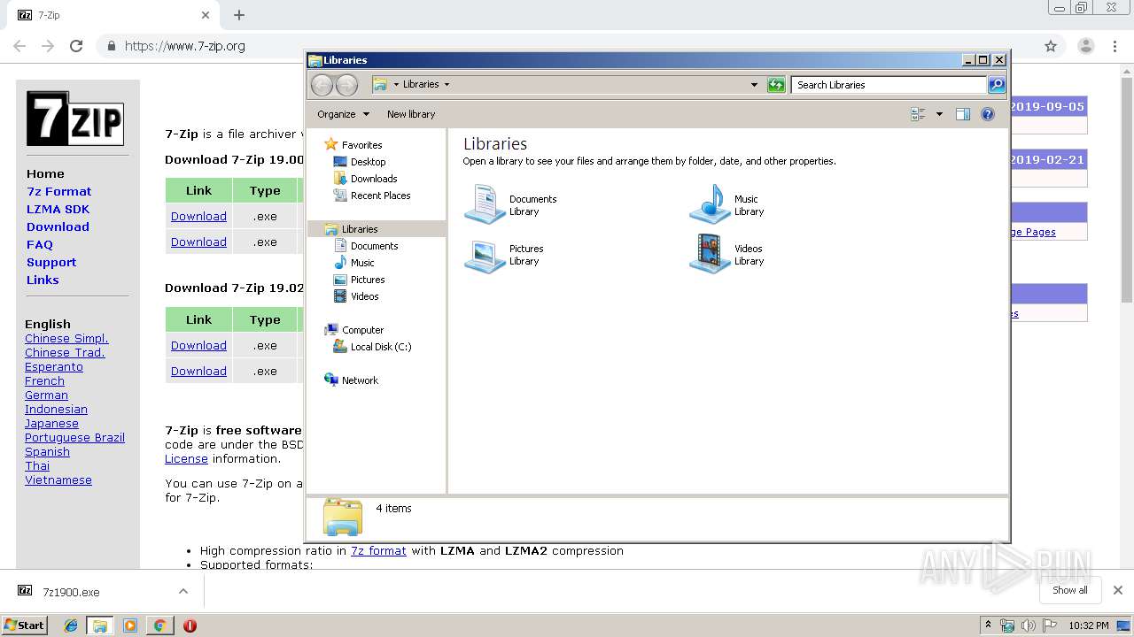Open the Documents library icon
1134x637 pixels.
pyautogui.click(x=485, y=204)
